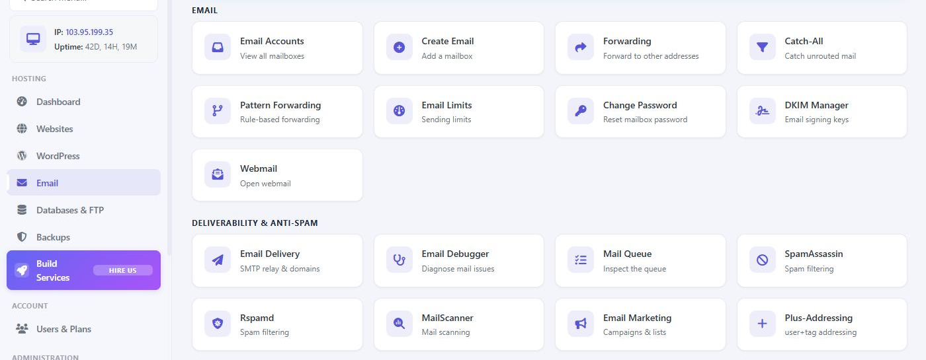Screen dimensions: 926x360
Task: Open the Pattern Forwarding card
Action: pyautogui.click(x=277, y=112)
